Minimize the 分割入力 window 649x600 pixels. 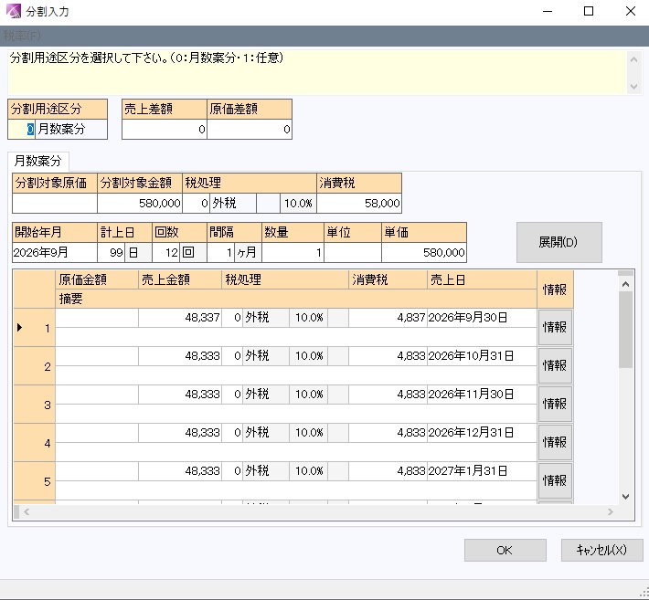[548, 11]
